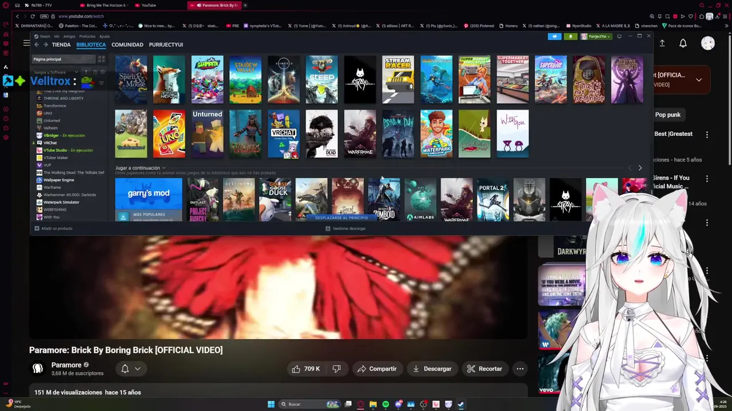Open the Waterpark Simulator game cover
732x411 pixels.
436,134
